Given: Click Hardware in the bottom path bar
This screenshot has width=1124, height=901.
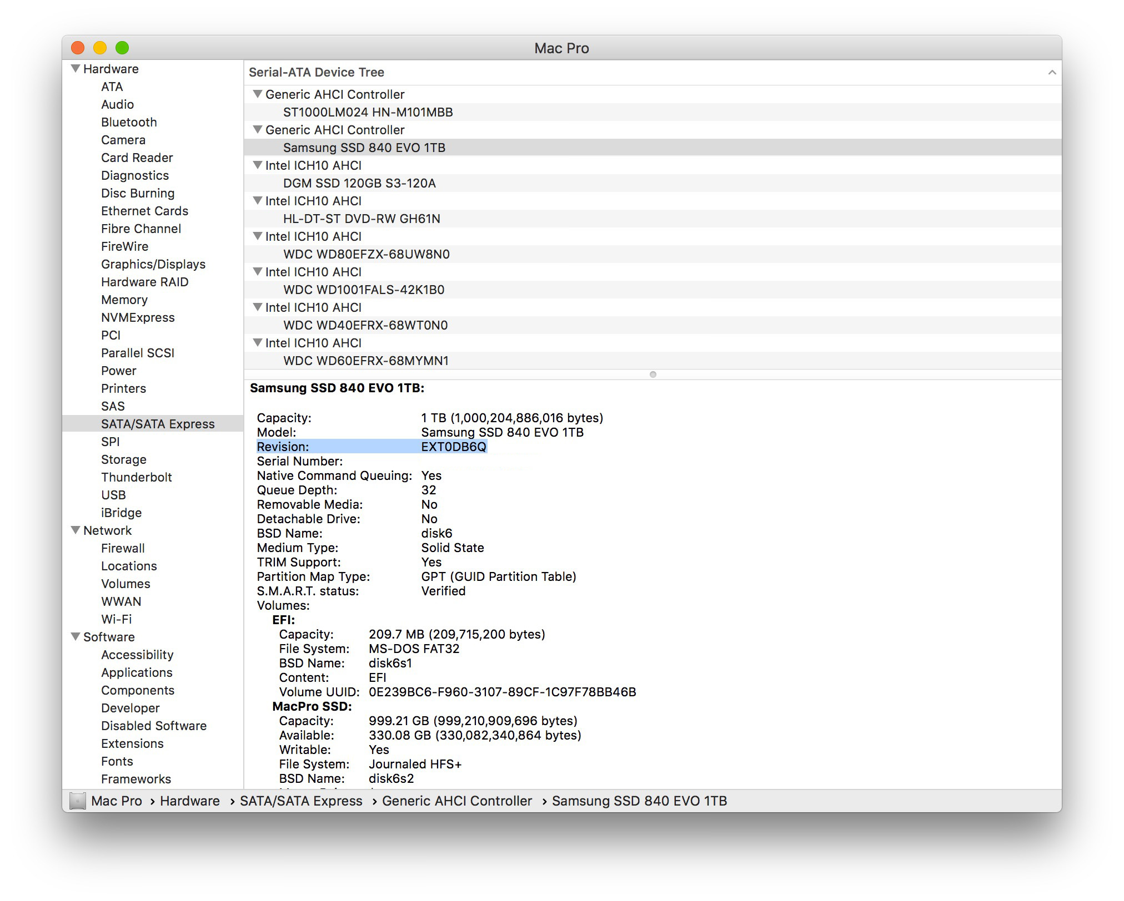Looking at the screenshot, I should (190, 801).
